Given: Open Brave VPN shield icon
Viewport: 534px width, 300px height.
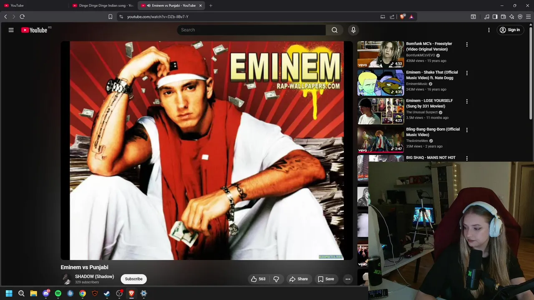Looking at the screenshot, I should pyautogui.click(x=520, y=17).
